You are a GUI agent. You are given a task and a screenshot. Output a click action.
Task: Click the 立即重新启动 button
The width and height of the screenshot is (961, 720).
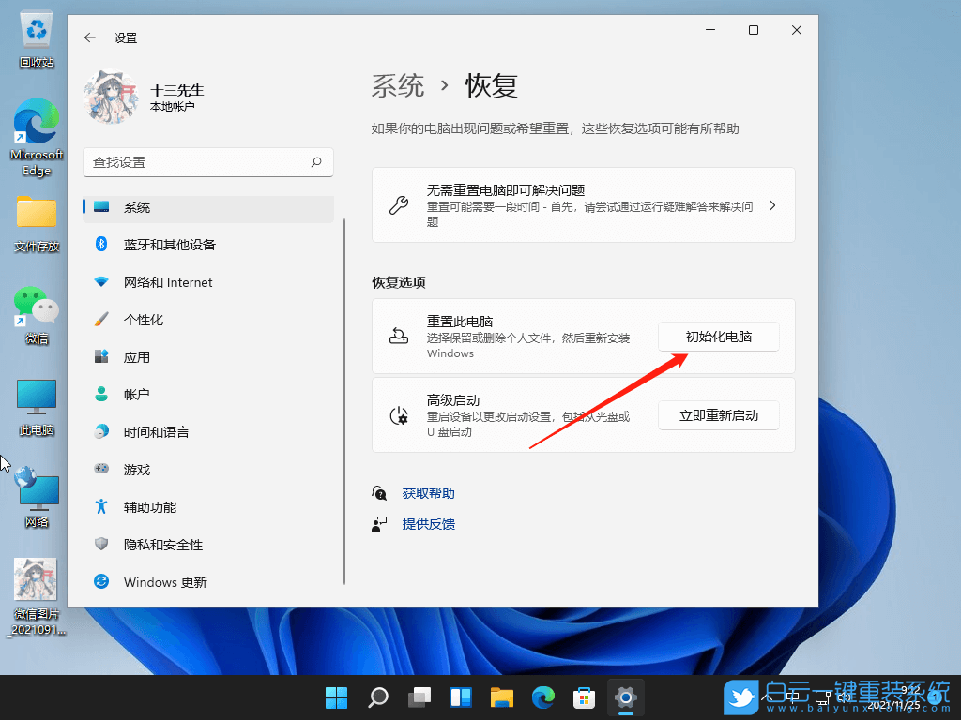(x=719, y=414)
